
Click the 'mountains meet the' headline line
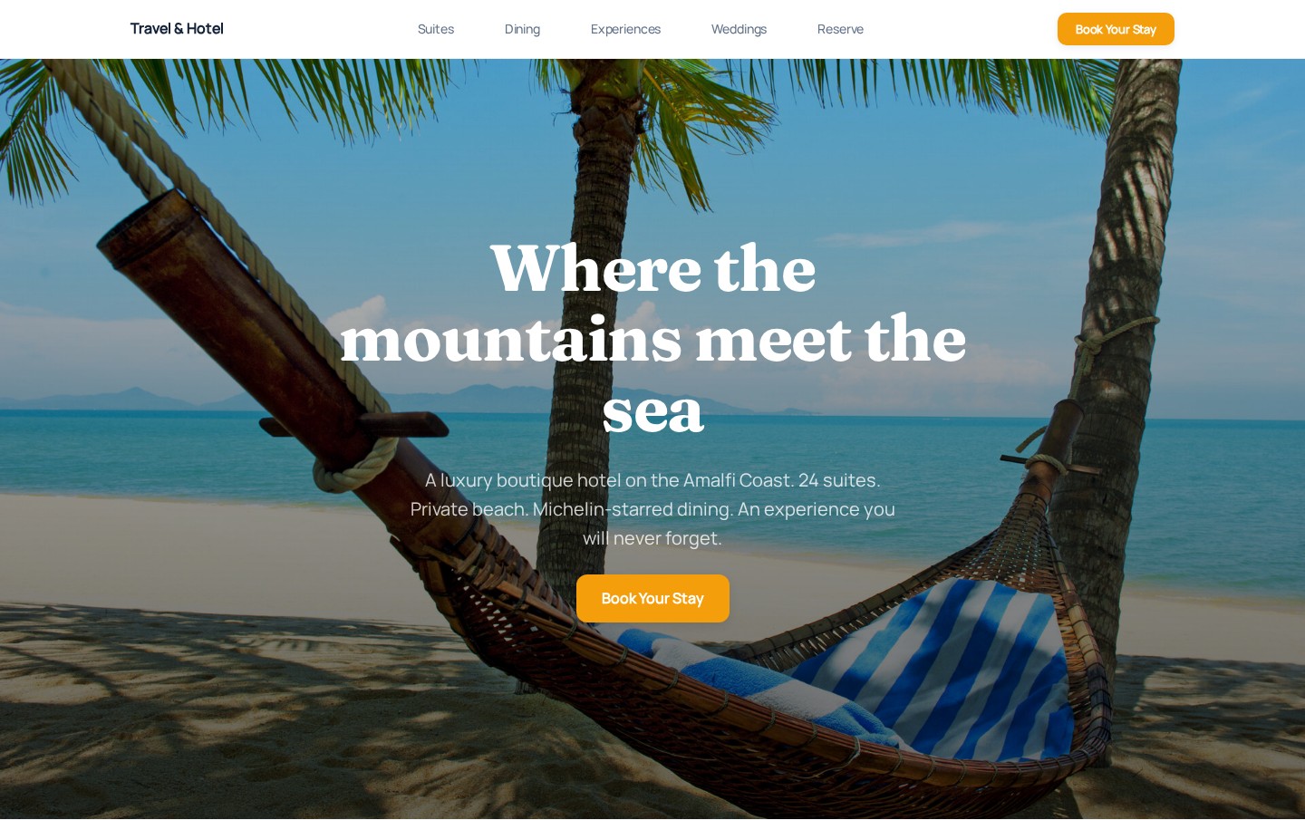click(x=652, y=339)
